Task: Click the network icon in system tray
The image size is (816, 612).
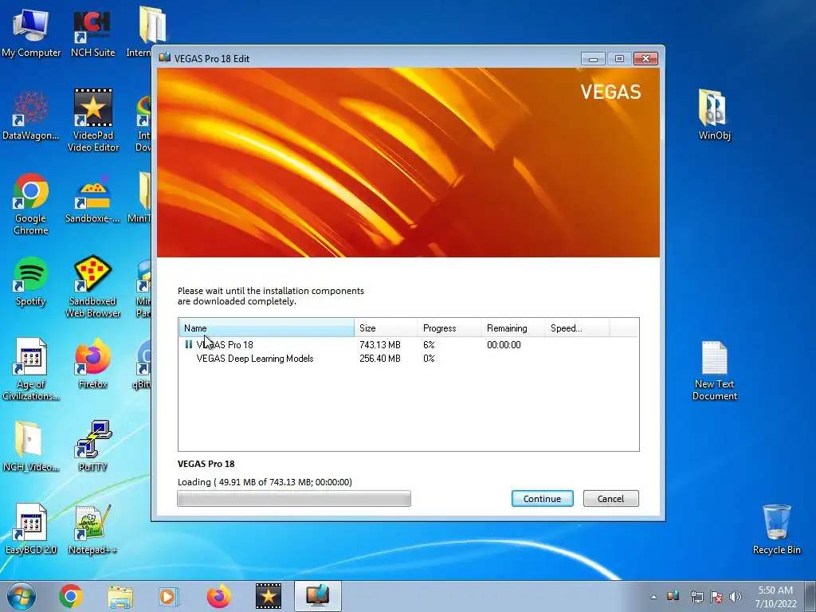Action: (696, 597)
